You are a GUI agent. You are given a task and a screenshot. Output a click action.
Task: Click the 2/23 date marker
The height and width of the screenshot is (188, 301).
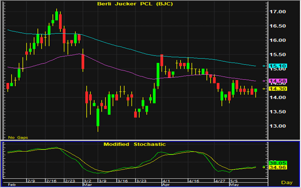[70, 181]
